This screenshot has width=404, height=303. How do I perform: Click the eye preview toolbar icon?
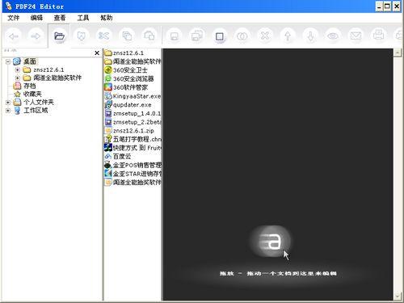coord(333,36)
